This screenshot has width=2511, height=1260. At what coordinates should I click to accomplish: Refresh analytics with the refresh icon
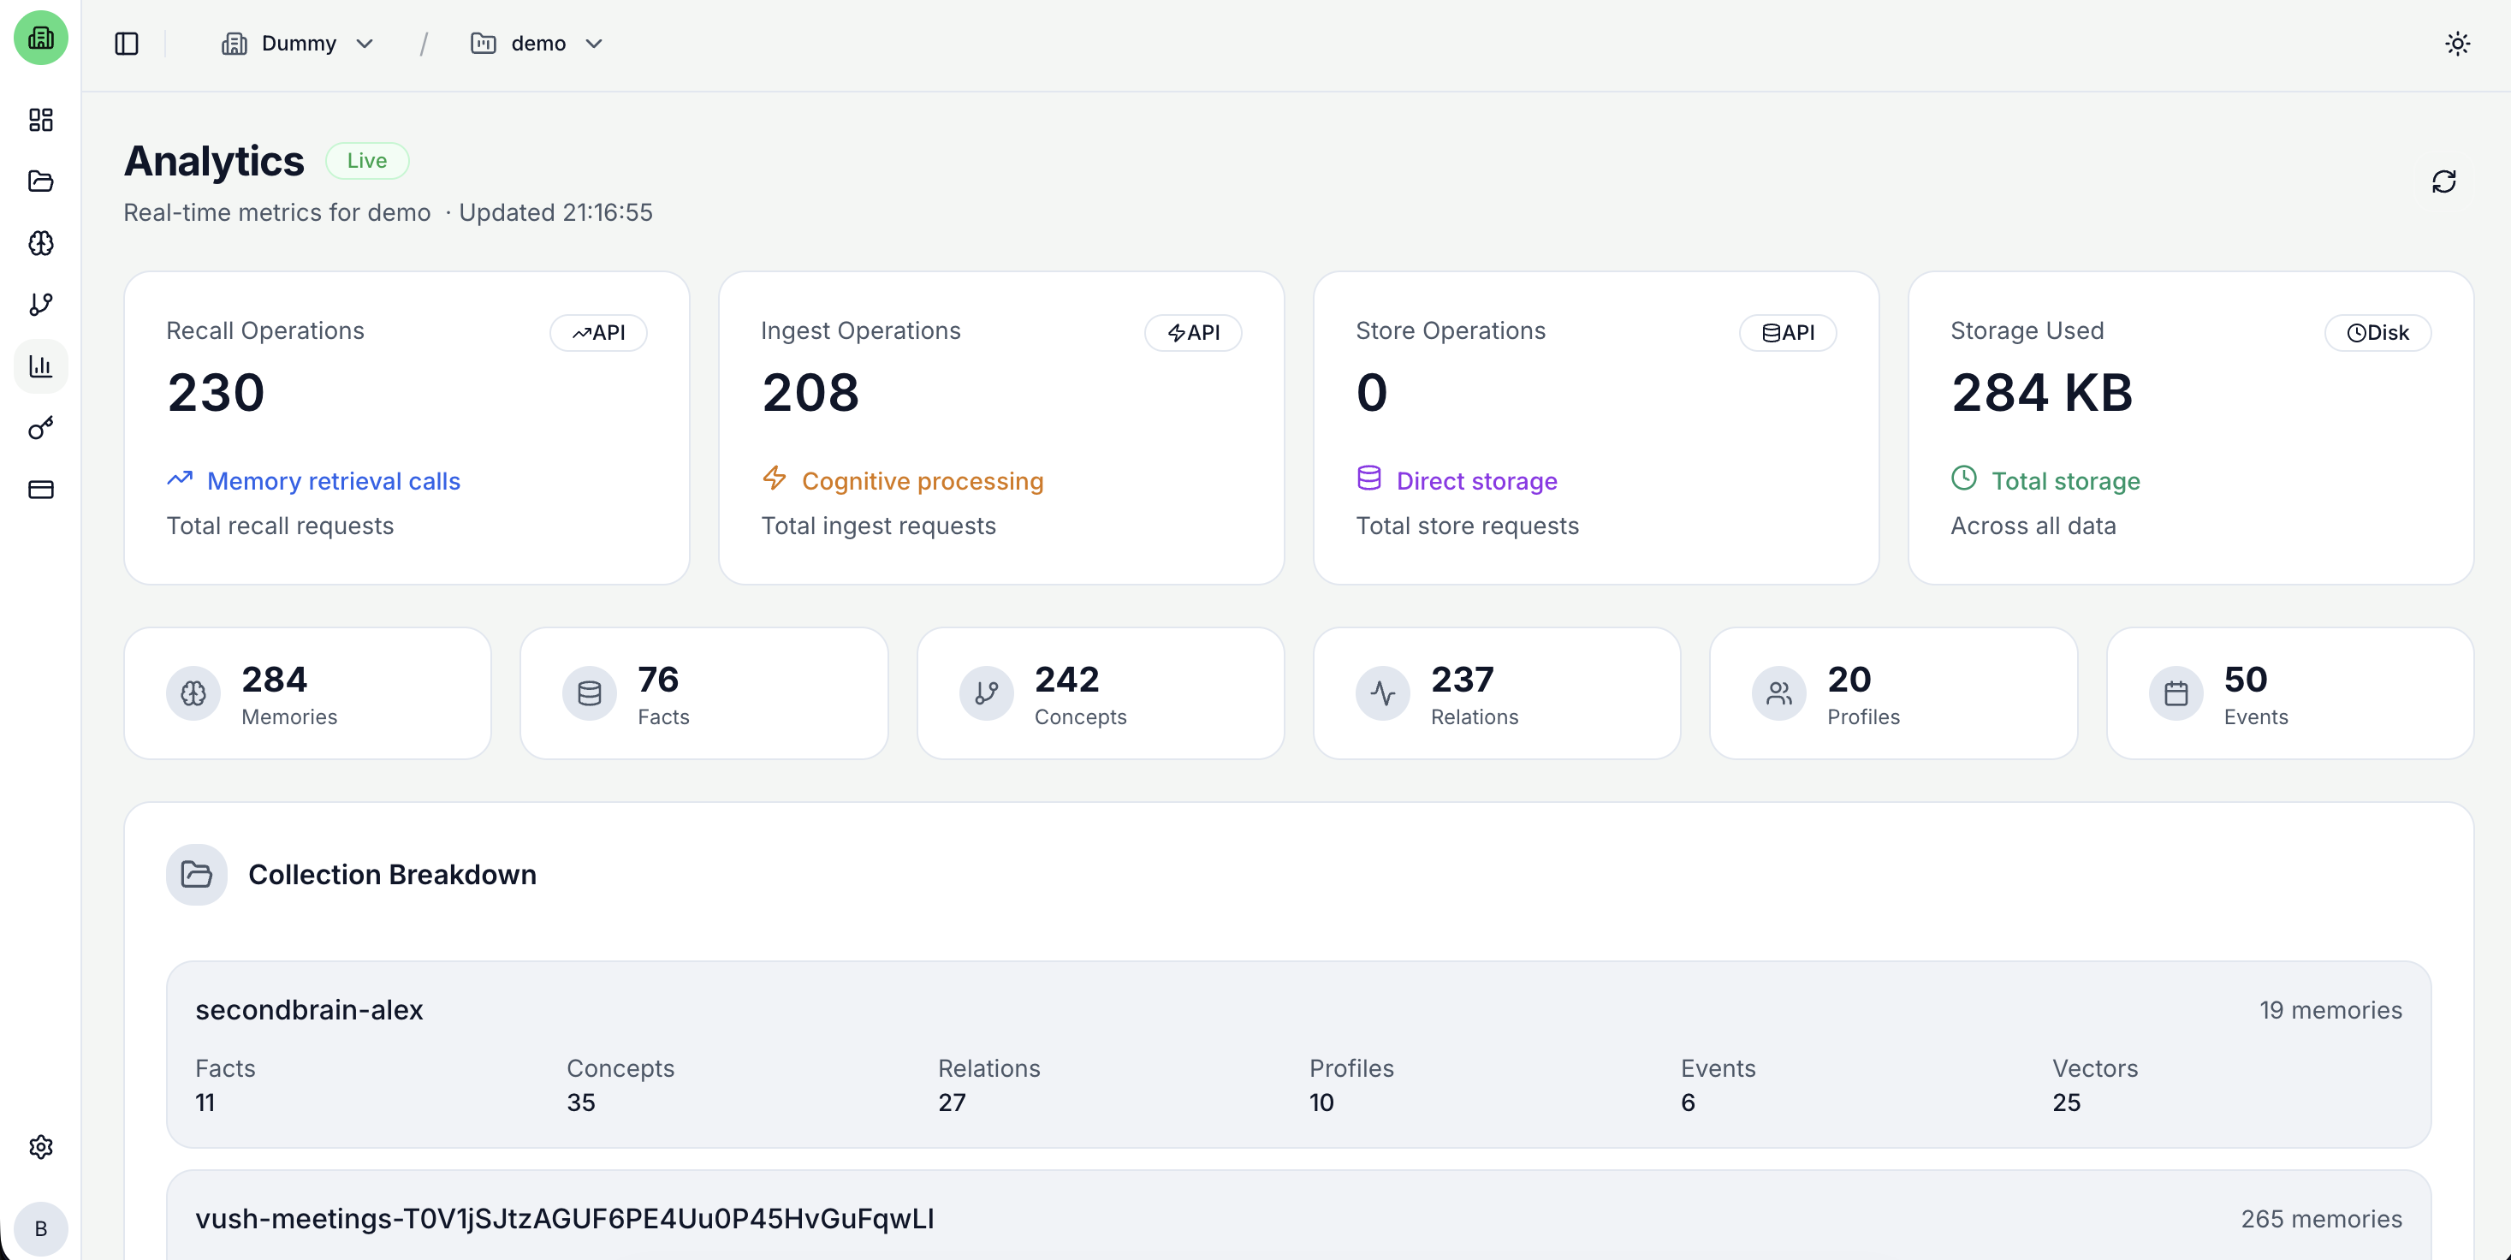2443,182
